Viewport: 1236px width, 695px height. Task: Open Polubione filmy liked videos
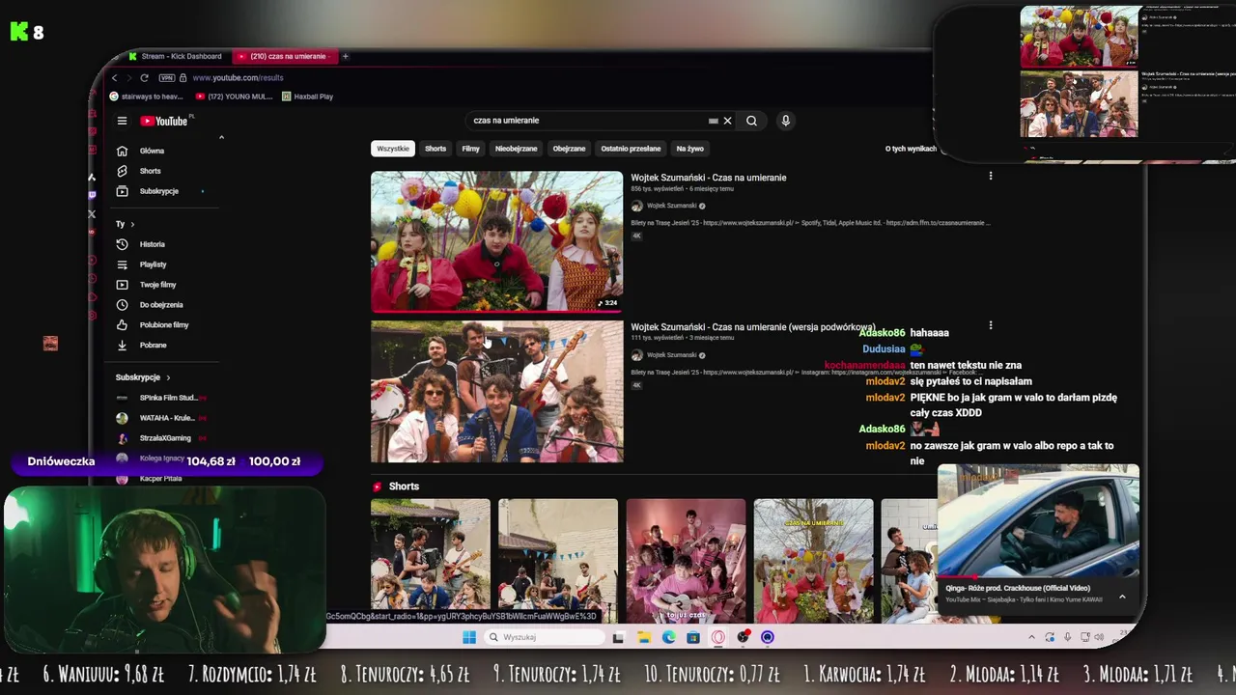(163, 325)
